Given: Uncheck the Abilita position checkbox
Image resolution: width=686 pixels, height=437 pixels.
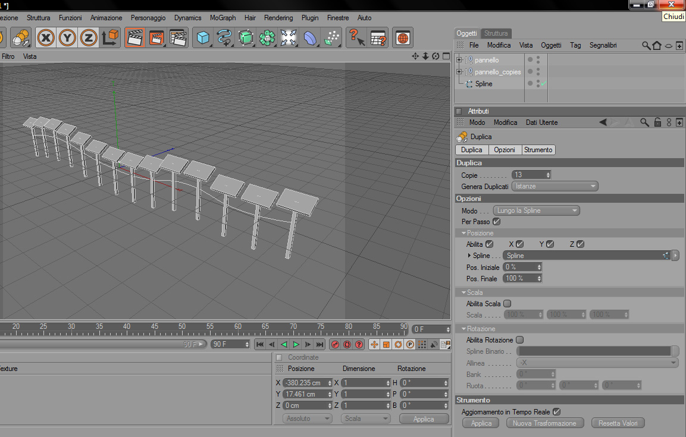Looking at the screenshot, I should point(490,244).
